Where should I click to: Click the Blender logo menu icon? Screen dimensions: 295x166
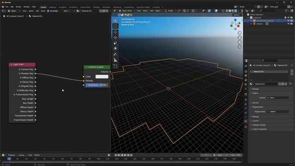pyautogui.click(x=3, y=7)
